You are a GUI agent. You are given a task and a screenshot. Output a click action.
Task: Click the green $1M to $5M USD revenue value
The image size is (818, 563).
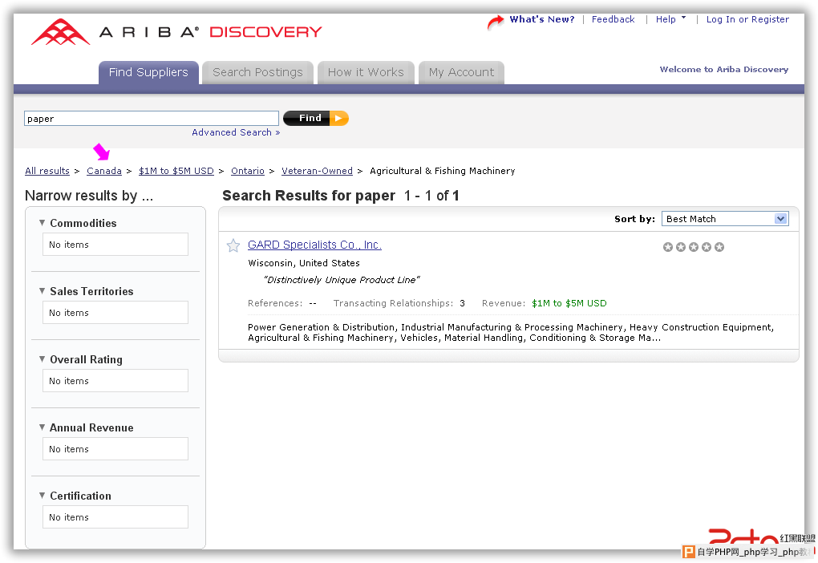[569, 303]
